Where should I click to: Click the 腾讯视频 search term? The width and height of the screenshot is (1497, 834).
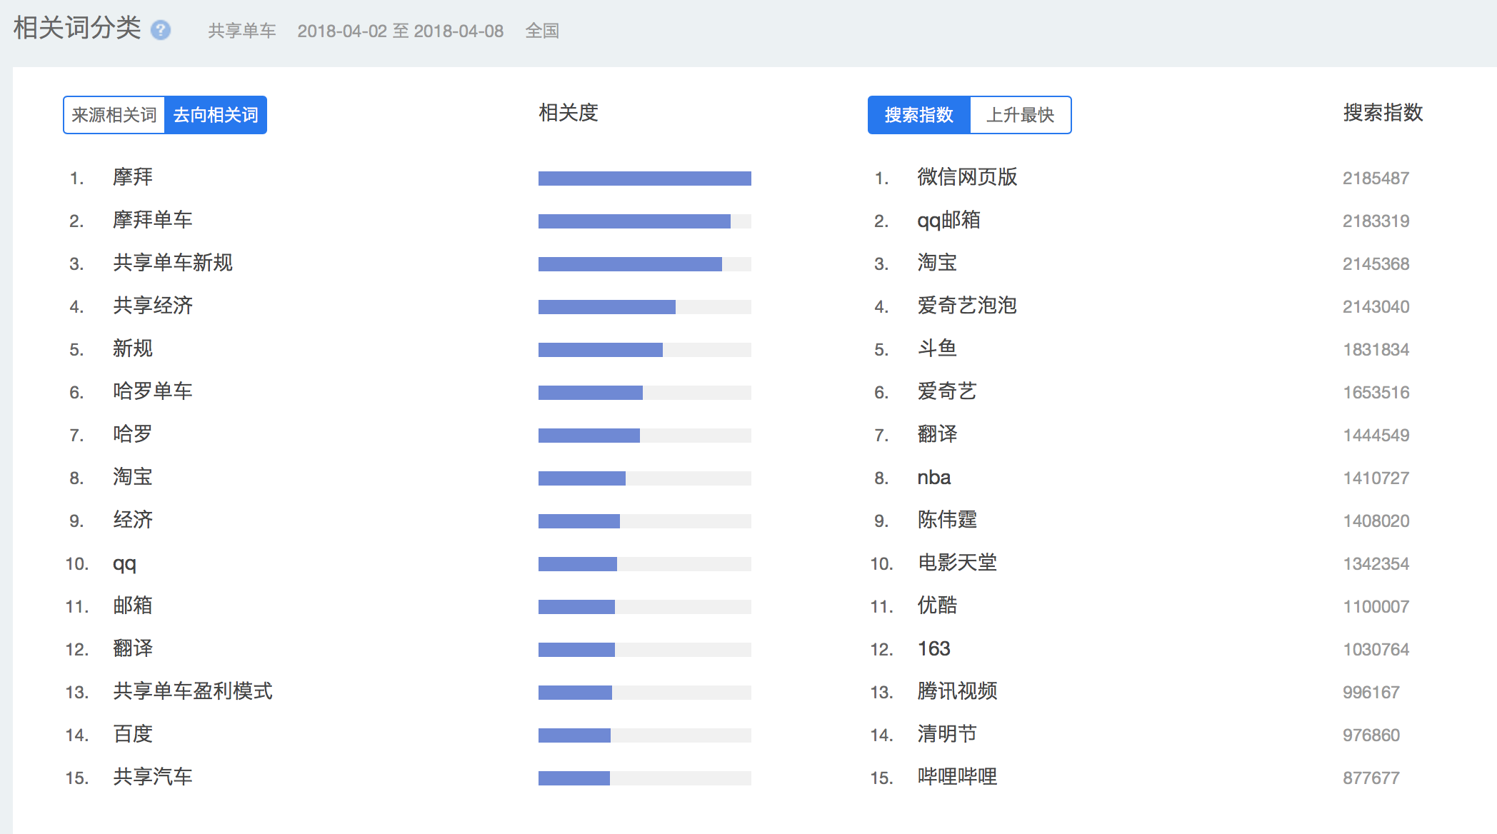[x=957, y=691]
